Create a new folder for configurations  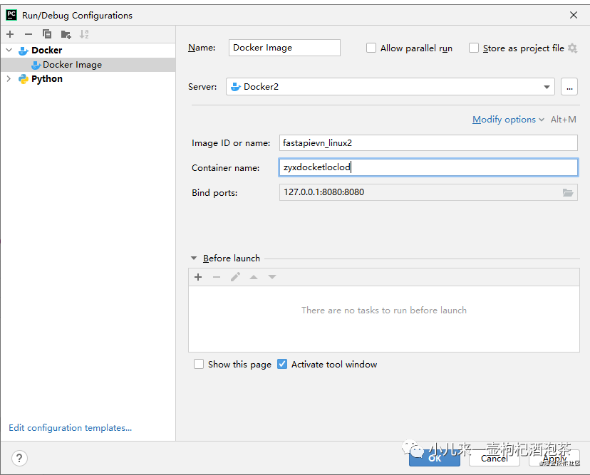pyautogui.click(x=66, y=35)
